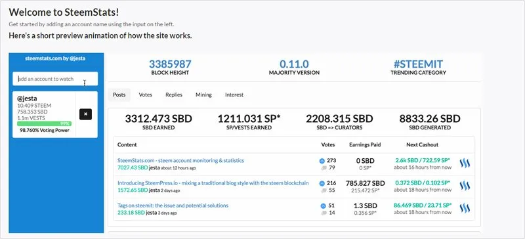
Task: Click the upvote icon beside 51 votes
Action: tap(323, 206)
